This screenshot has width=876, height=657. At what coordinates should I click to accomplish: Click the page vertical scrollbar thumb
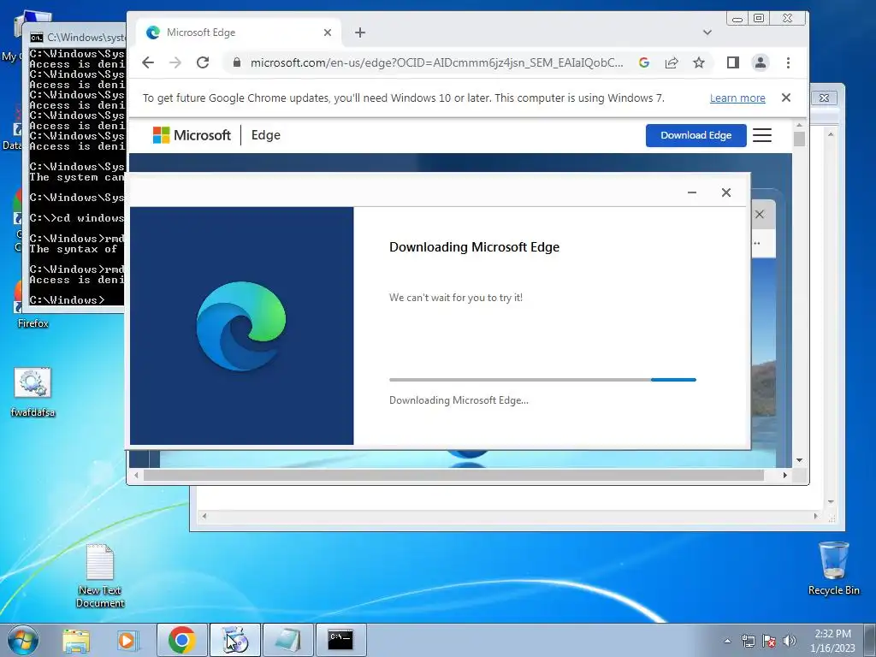799,139
